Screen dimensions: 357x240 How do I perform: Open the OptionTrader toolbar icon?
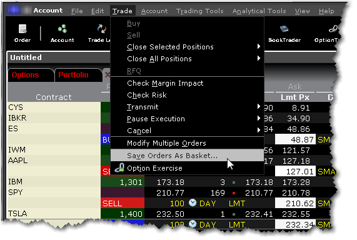[x=328, y=33]
